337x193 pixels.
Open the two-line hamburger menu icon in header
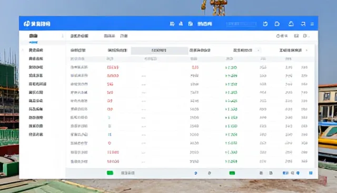coord(312,24)
